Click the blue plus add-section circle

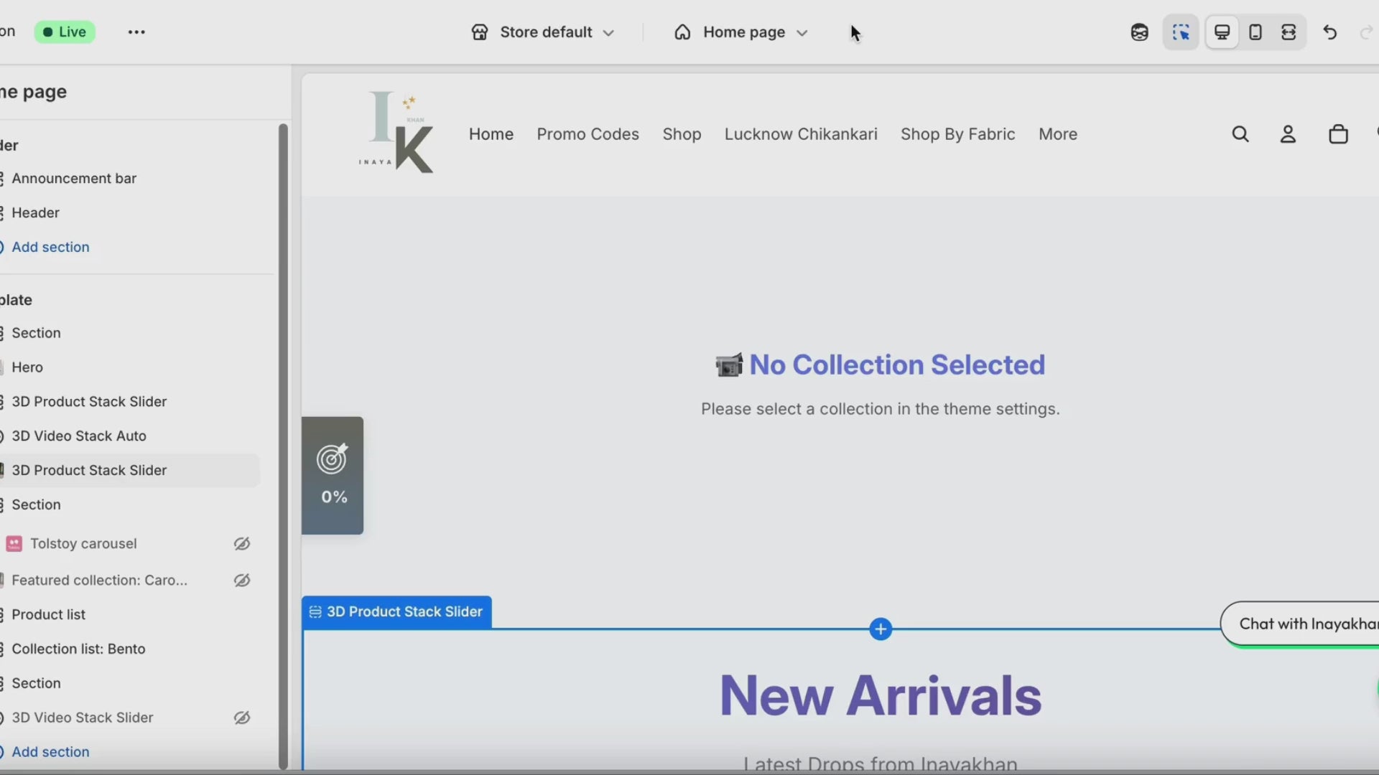(881, 629)
